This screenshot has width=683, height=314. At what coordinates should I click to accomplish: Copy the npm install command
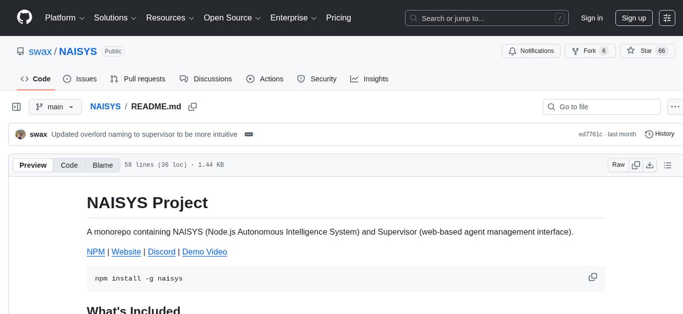pos(593,277)
